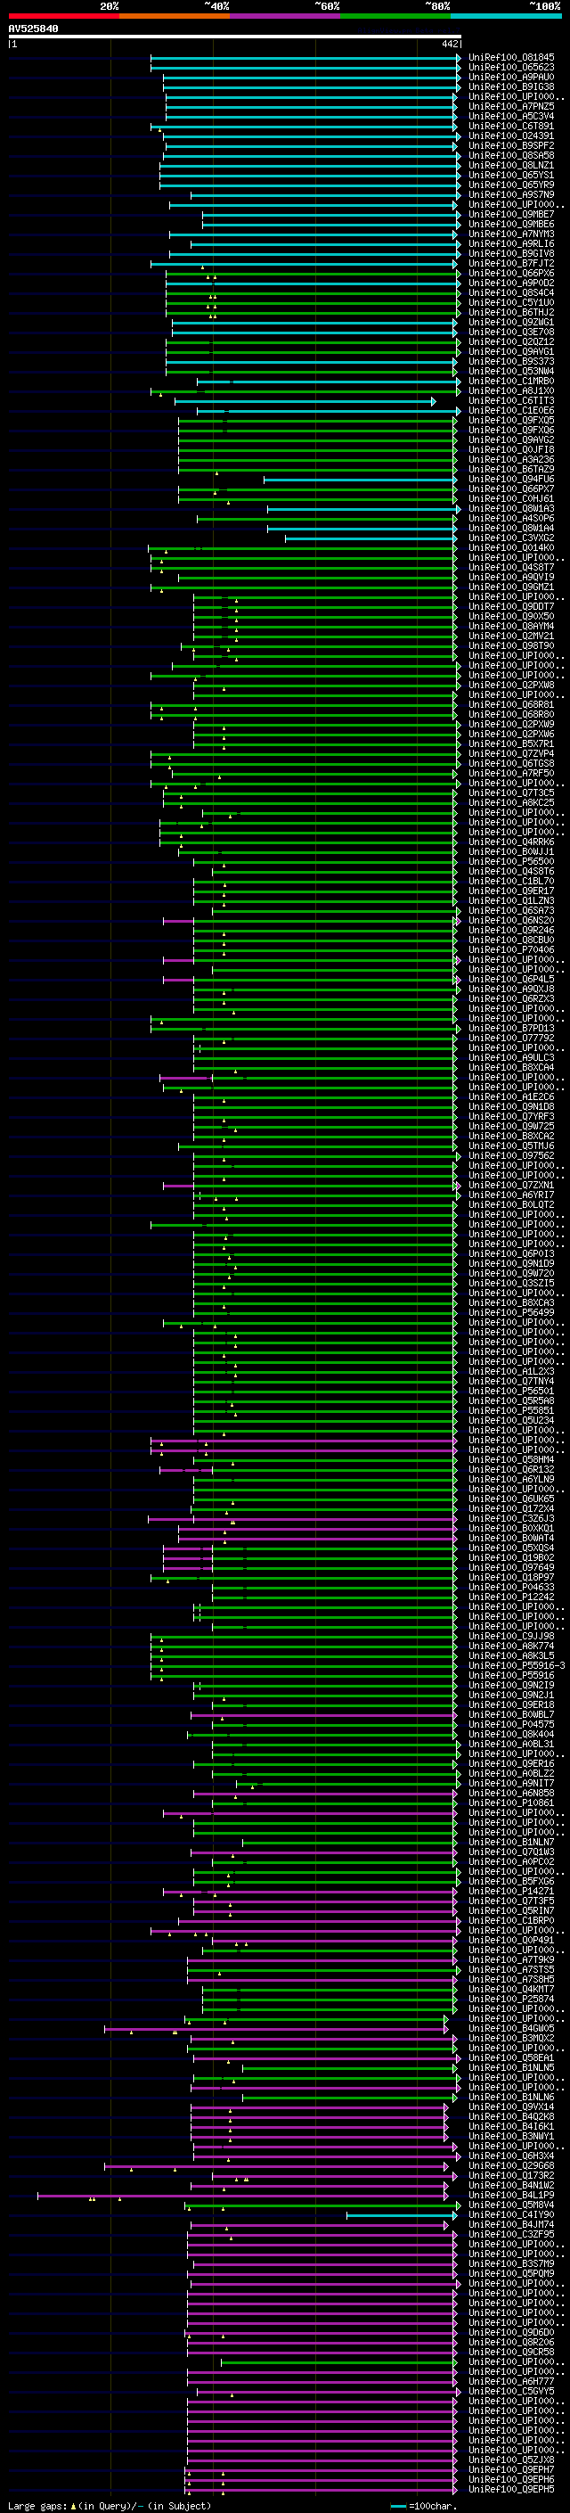Open the UniRef100_A5C3V4 entry
Screen dimensions: 570x2513
[x=511, y=116]
